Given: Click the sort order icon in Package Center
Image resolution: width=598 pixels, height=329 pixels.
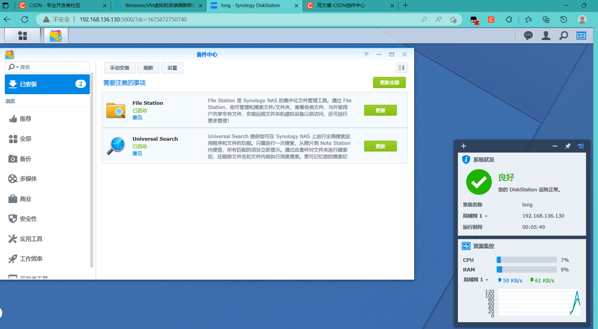Looking at the screenshot, I should click(401, 68).
